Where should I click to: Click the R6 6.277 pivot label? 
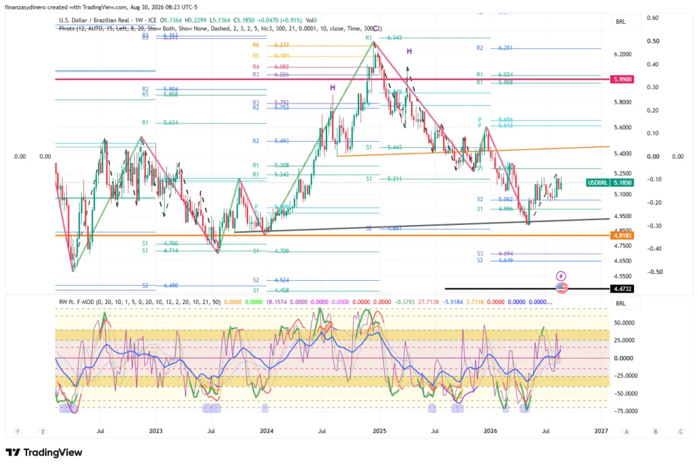coord(271,45)
